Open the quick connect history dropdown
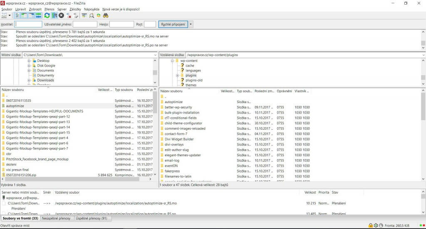The image size is (426, 229). click(x=191, y=25)
